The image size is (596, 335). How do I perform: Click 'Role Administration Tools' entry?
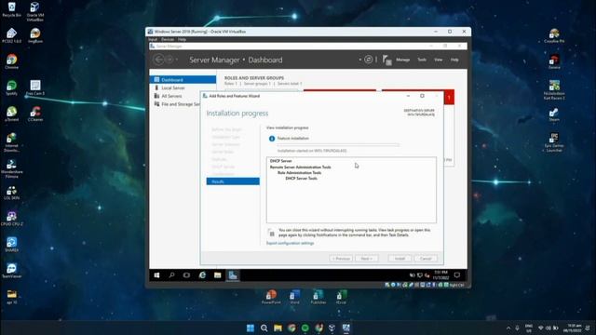point(300,173)
